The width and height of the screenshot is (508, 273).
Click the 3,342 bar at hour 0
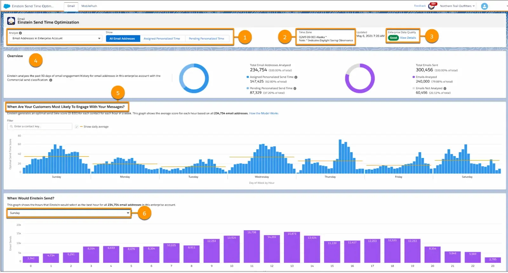pyautogui.click(x=31, y=260)
